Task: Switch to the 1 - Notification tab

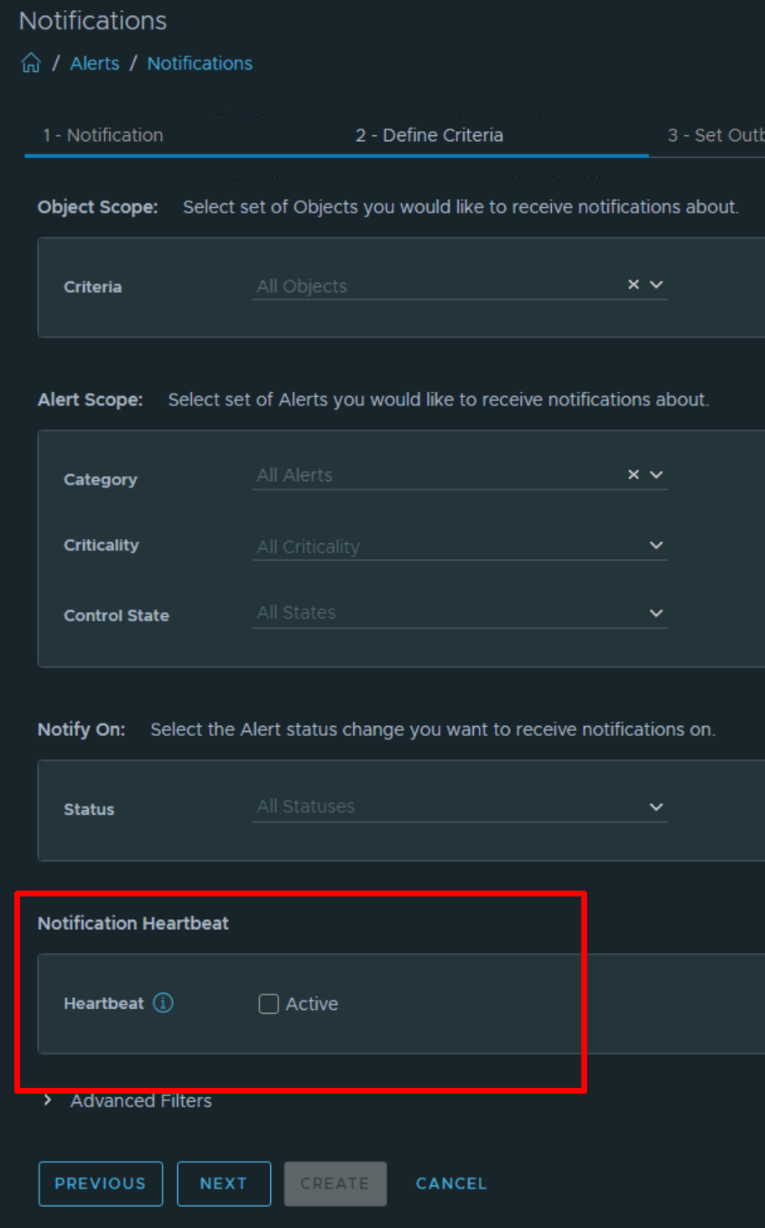Action: pos(102,134)
